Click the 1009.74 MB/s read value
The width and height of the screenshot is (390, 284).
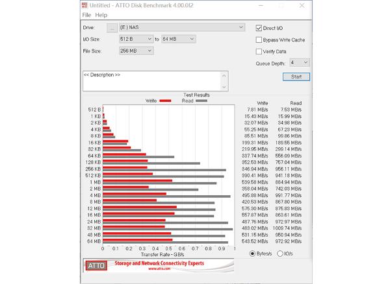(x=287, y=228)
